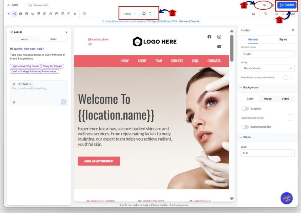301x213 pixels.
Task: Switch to mobile view icon
Action: pyautogui.click(x=150, y=14)
